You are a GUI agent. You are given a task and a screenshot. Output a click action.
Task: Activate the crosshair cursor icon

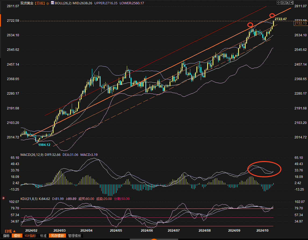[279, 2]
